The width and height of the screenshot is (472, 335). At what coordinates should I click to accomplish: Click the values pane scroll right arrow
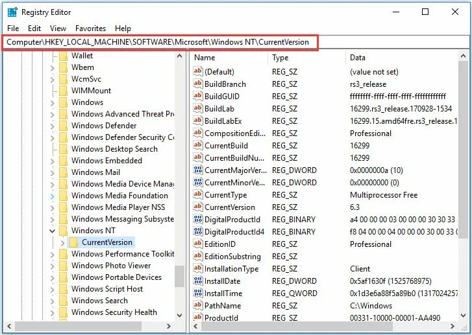coord(453,326)
